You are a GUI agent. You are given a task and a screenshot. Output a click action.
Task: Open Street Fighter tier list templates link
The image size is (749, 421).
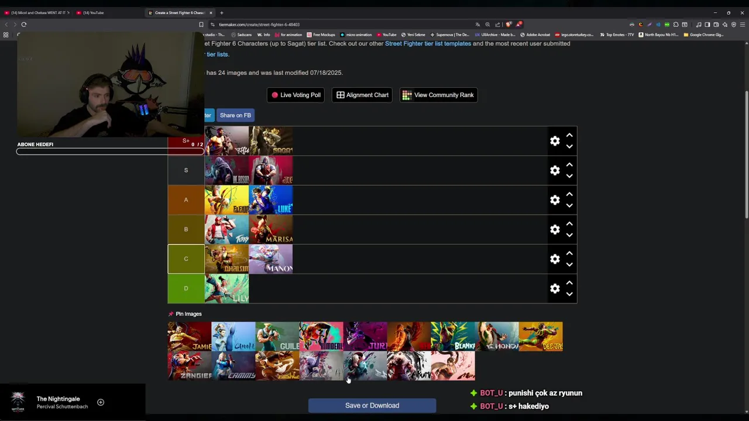tap(428, 43)
